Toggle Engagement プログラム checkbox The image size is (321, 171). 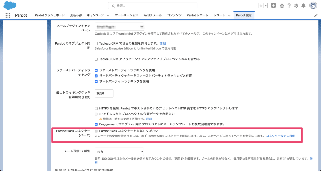[x=96, y=124]
